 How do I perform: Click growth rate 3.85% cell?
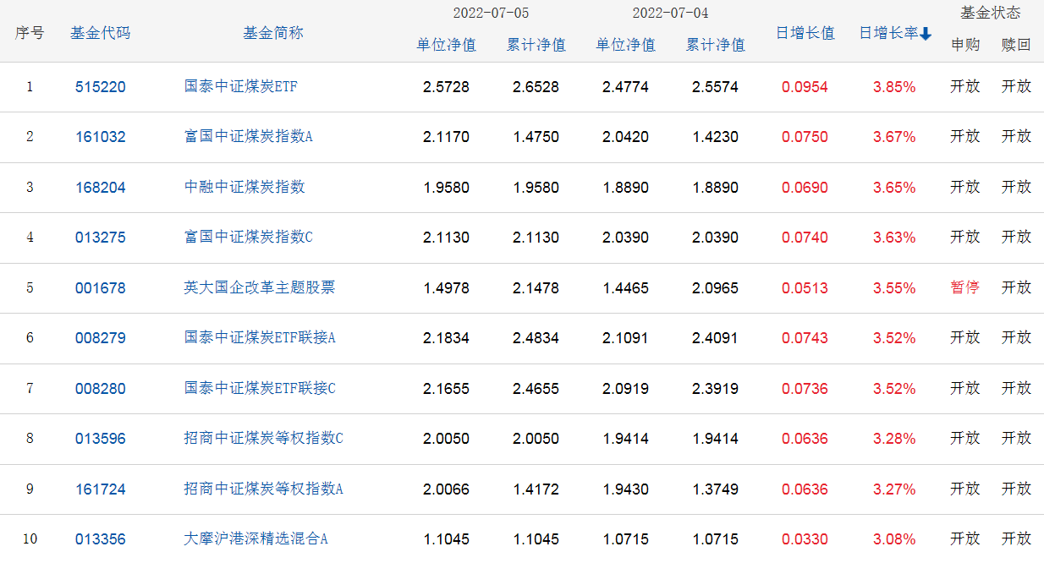point(894,87)
